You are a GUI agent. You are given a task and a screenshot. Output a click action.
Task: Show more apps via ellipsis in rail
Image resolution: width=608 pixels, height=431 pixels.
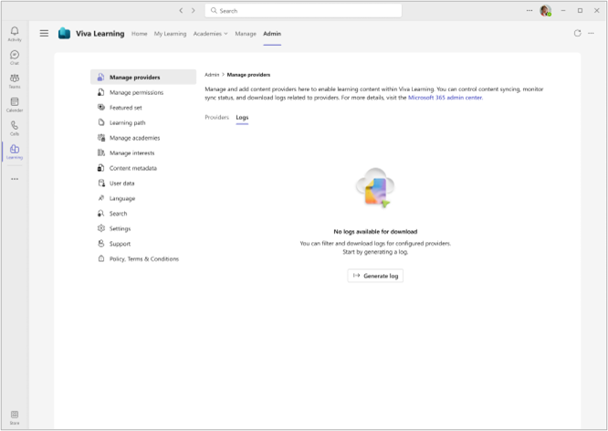[15, 179]
